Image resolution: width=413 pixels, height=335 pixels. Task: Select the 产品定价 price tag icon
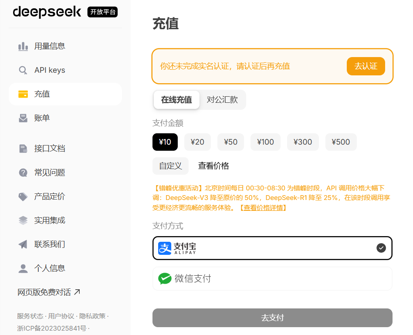point(23,196)
